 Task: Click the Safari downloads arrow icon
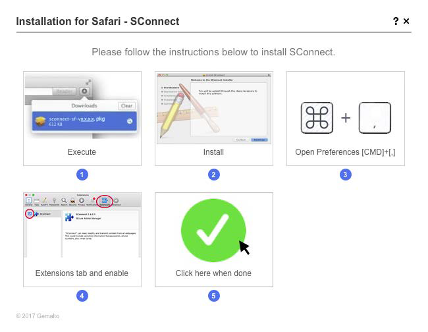pos(84,91)
